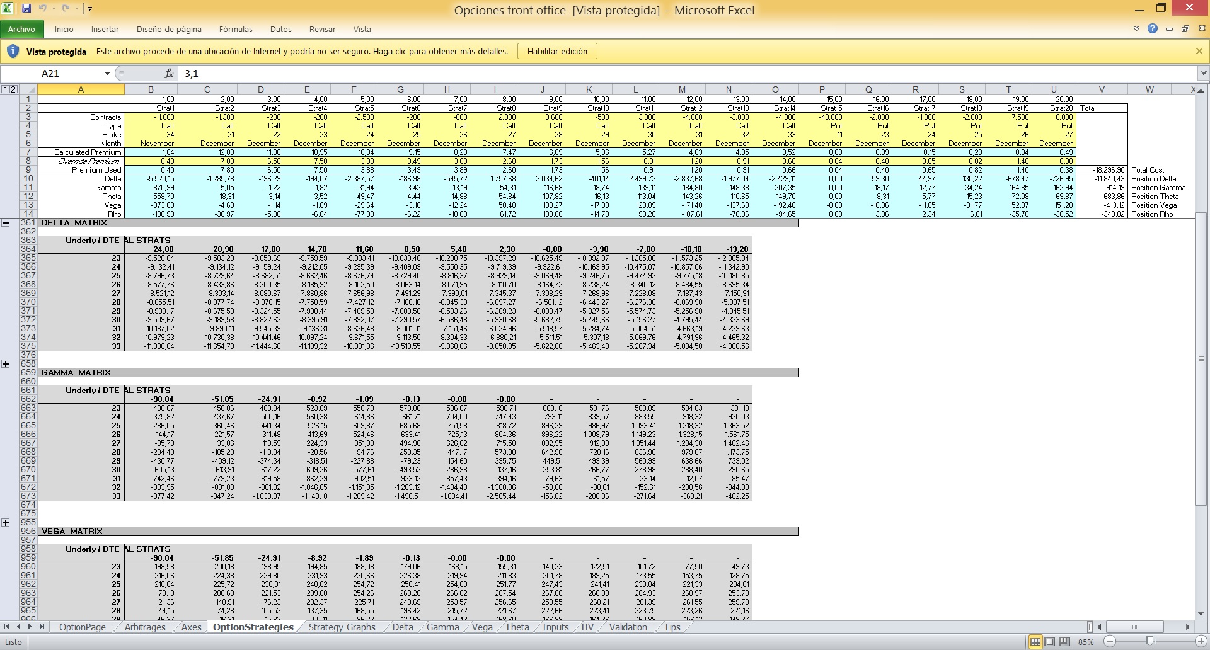Open the Insertar ribbon tab

point(105,29)
